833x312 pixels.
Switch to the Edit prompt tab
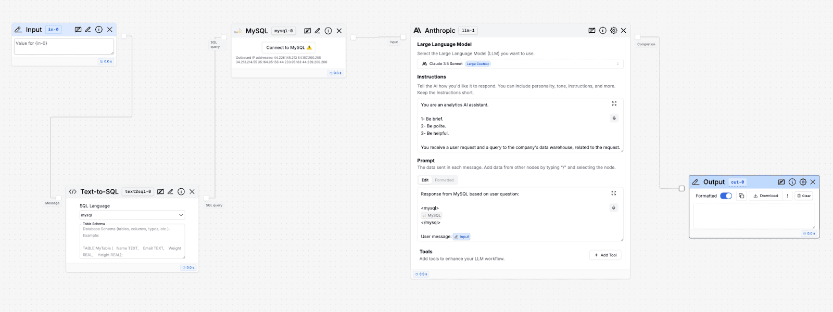point(425,180)
